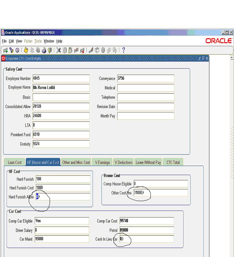234x257 pixels.
Task: Click the vertical scrollbar up arrow
Action: point(232,58)
